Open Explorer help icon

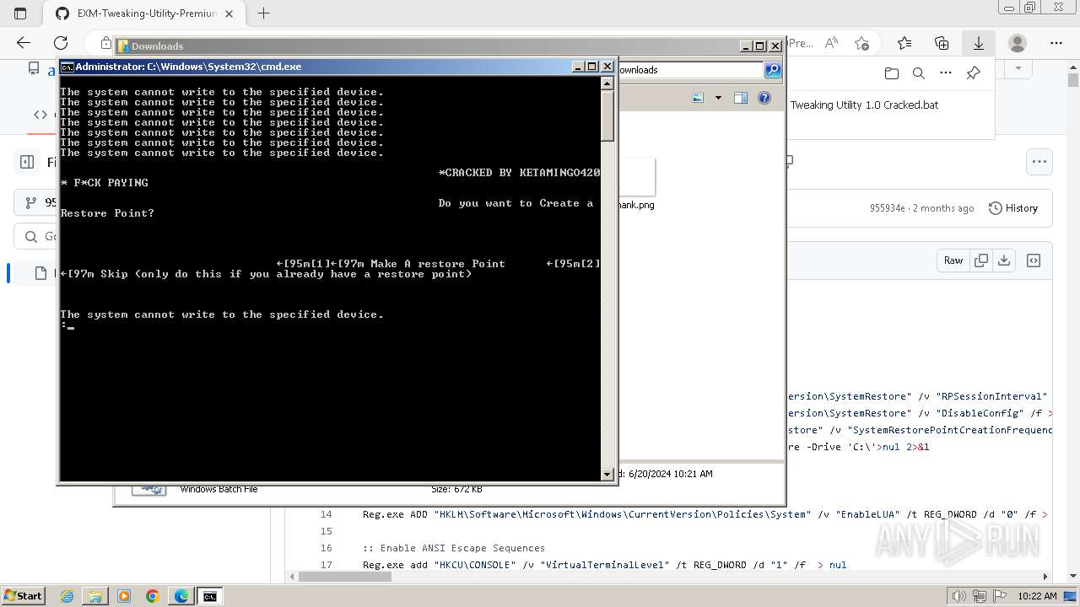(764, 98)
